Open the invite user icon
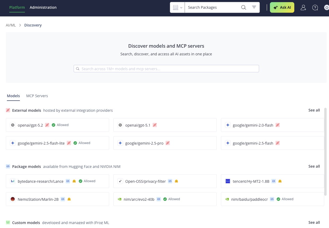 click(x=303, y=7)
